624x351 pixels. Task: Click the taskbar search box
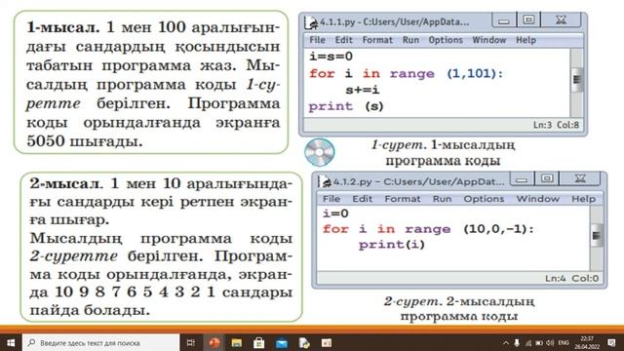click(x=101, y=342)
